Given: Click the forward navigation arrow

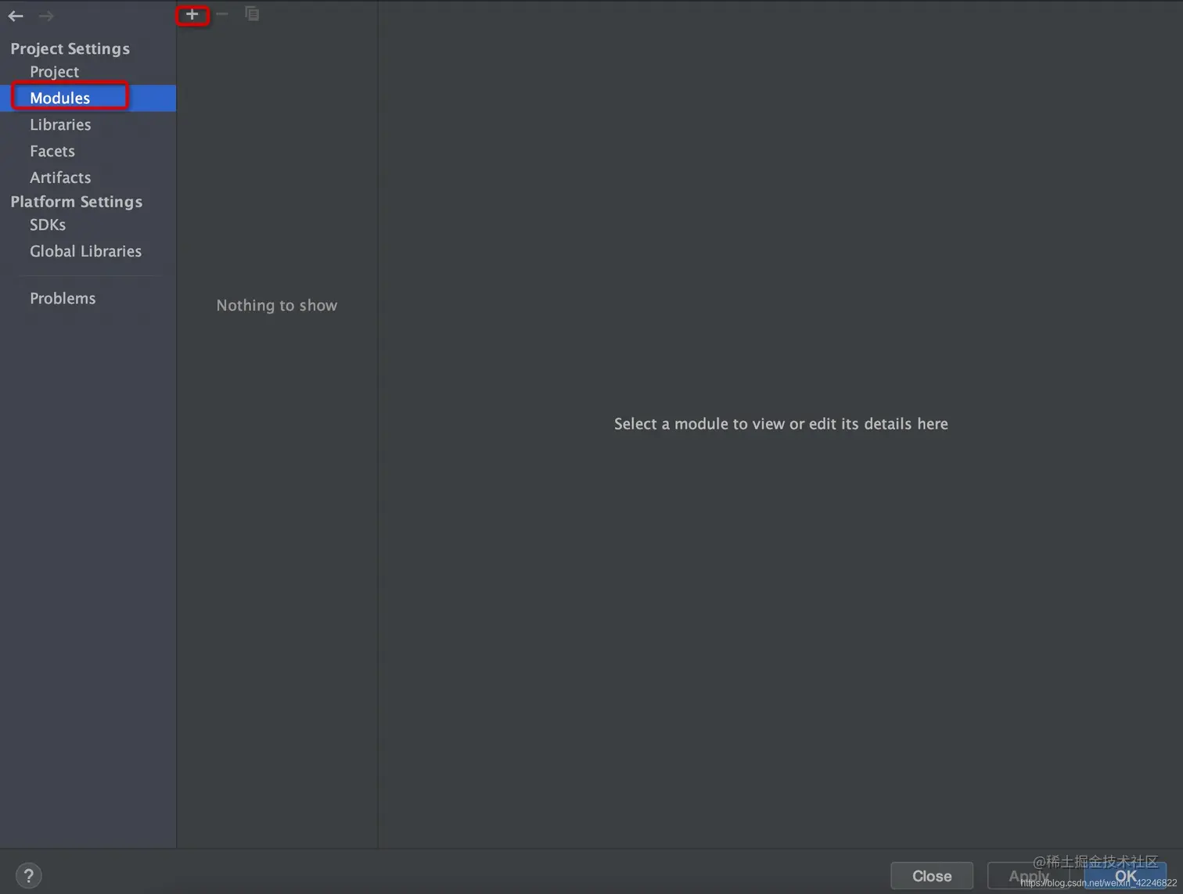Looking at the screenshot, I should 46,16.
